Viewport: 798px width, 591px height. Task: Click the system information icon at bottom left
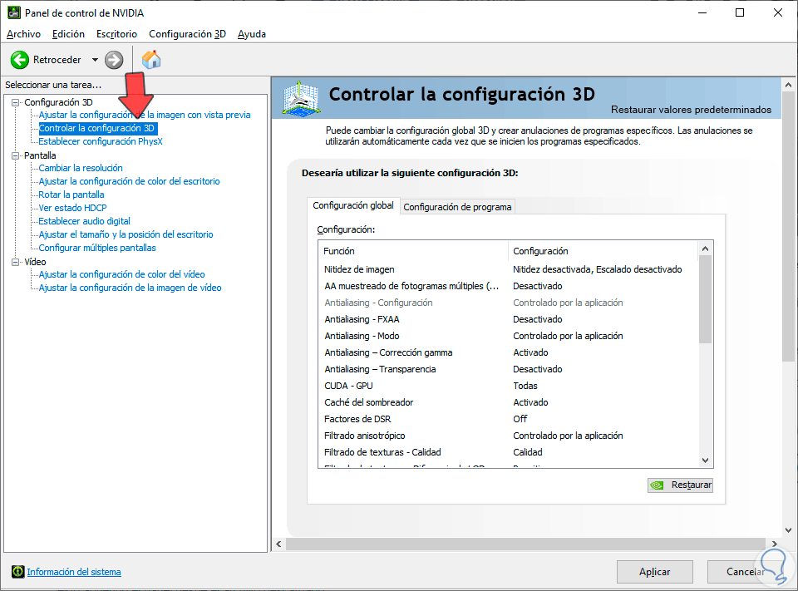17,572
